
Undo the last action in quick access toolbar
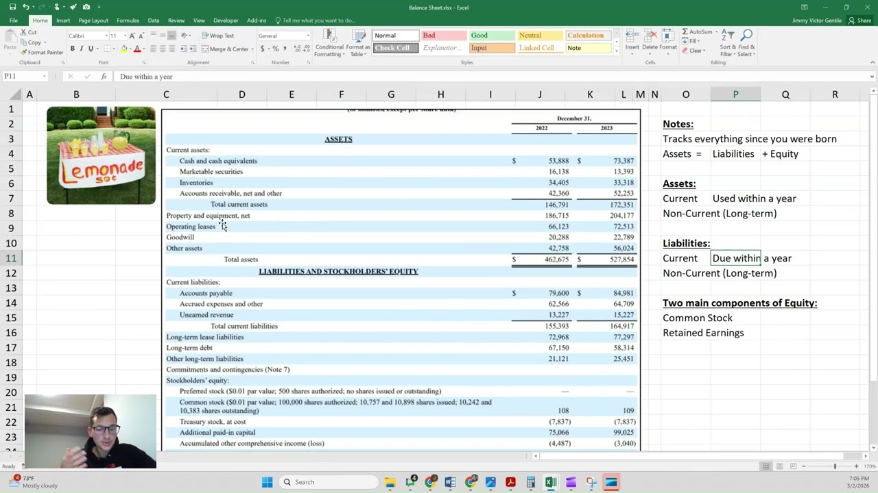click(26, 7)
